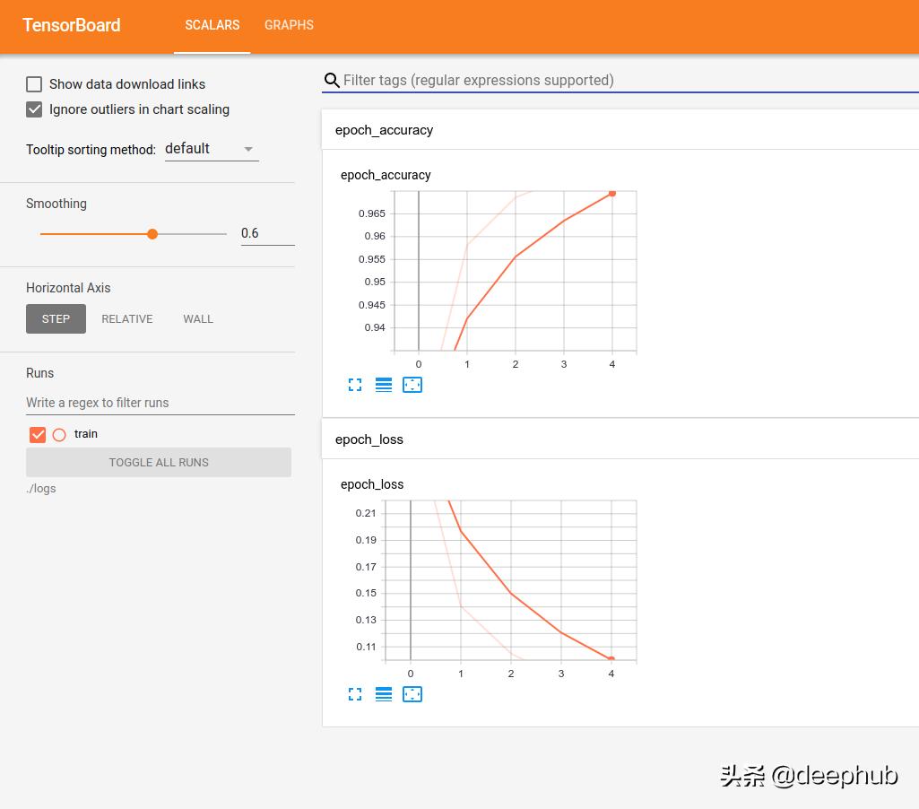Click the ./logs directory text
The width and height of the screenshot is (919, 809).
[41, 488]
